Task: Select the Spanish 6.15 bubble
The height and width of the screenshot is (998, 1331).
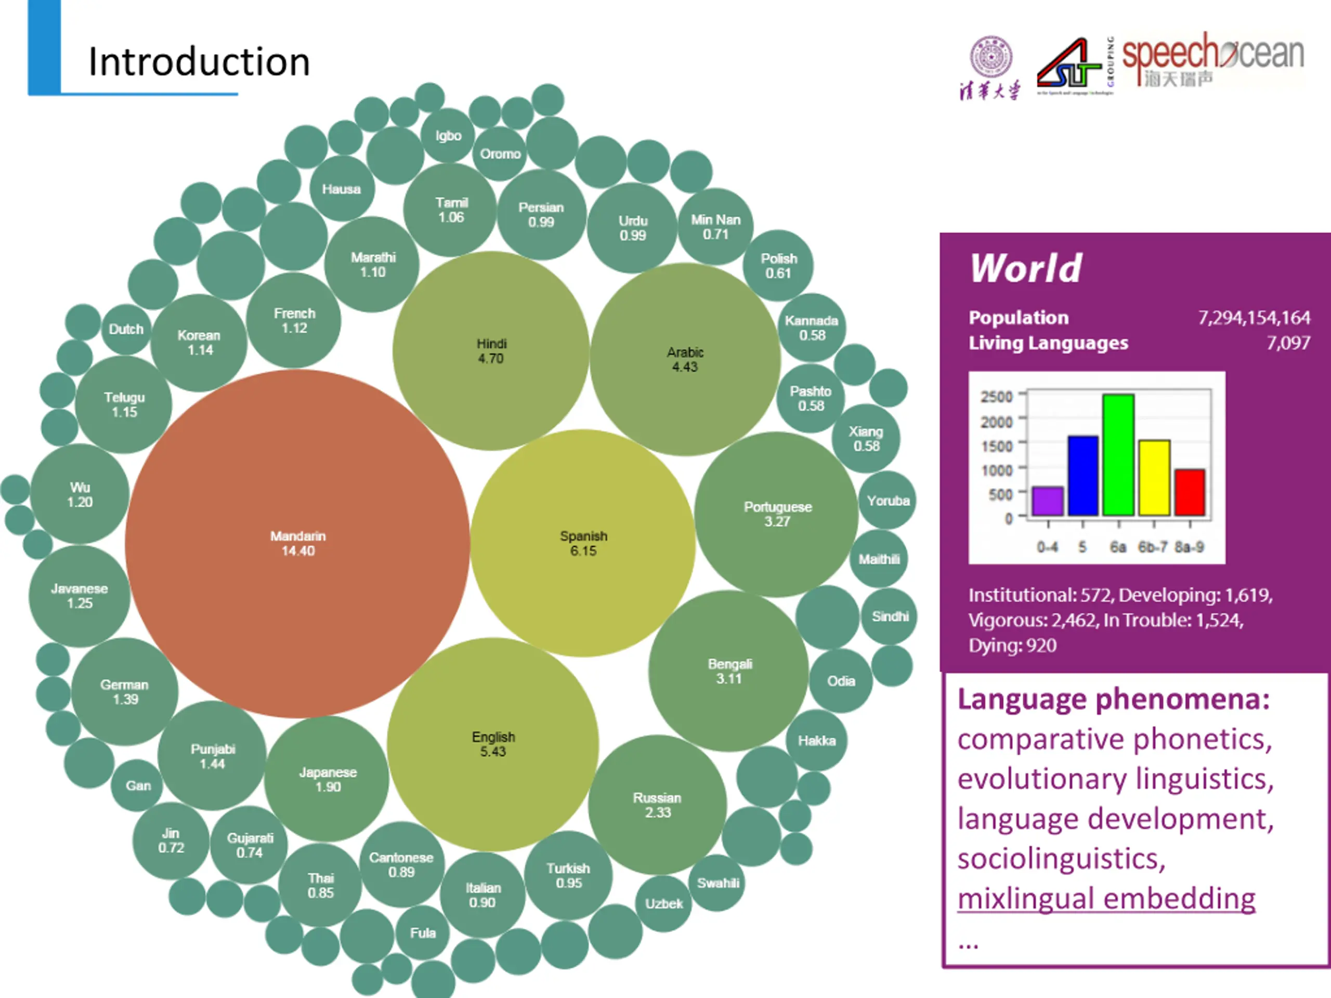Action: pyautogui.click(x=583, y=543)
